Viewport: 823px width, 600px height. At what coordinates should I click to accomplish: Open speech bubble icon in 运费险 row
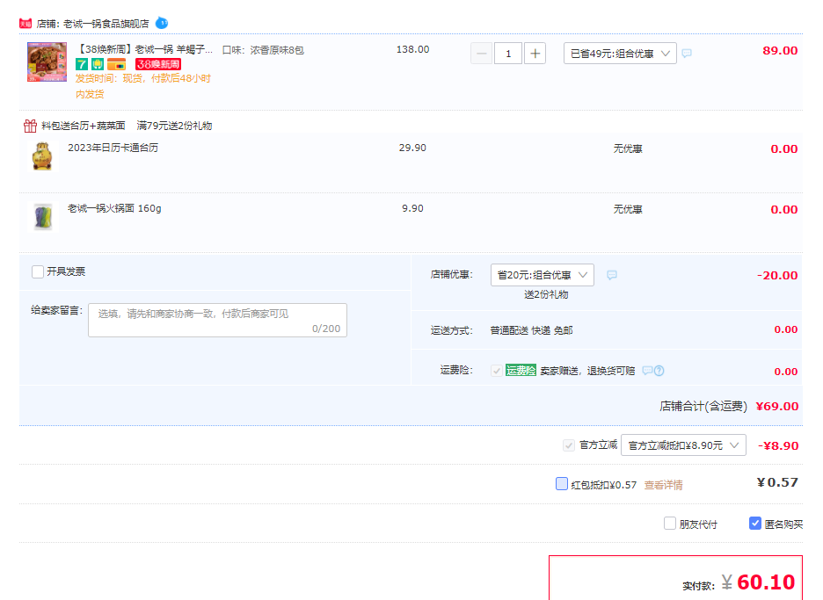647,371
